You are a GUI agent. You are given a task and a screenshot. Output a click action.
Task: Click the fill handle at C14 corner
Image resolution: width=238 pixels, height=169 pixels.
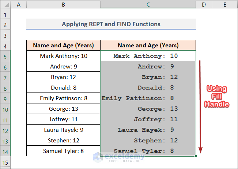(196, 156)
